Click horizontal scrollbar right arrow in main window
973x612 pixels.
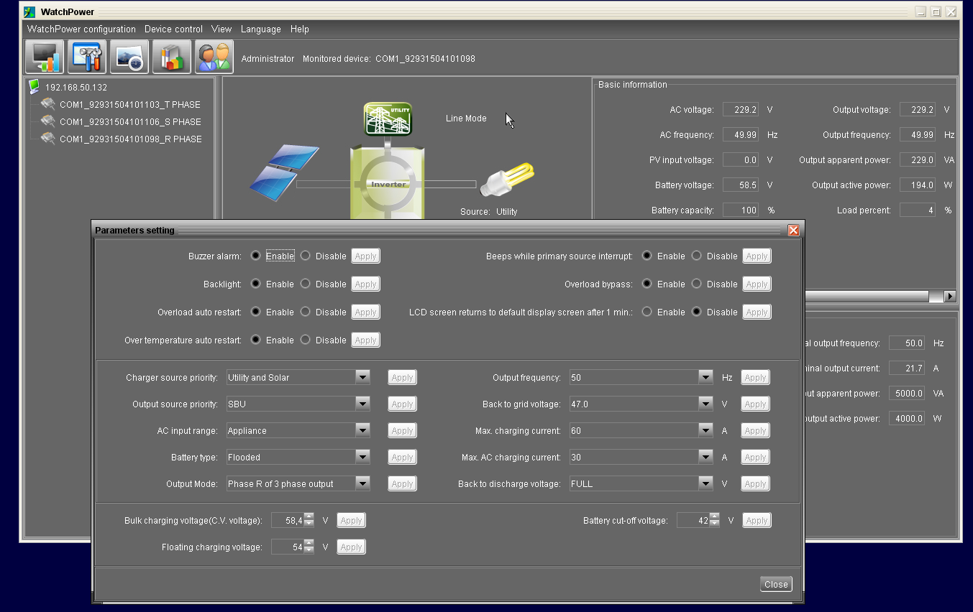click(950, 296)
